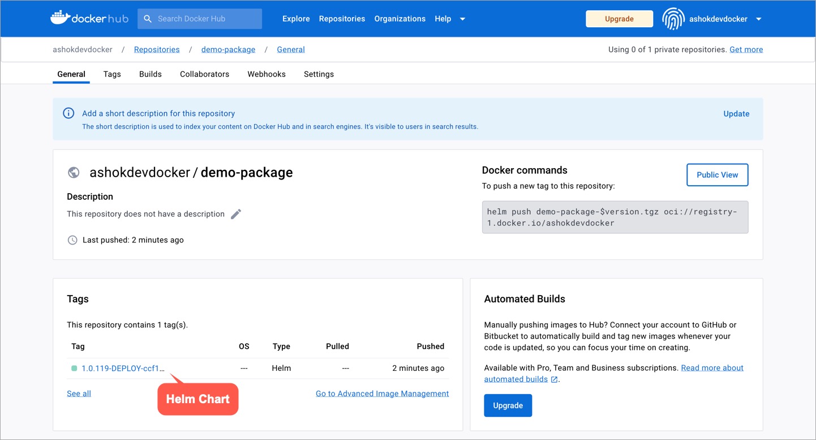Expand the Help dropdown arrow
Screen dimensions: 816x440
tap(462, 19)
